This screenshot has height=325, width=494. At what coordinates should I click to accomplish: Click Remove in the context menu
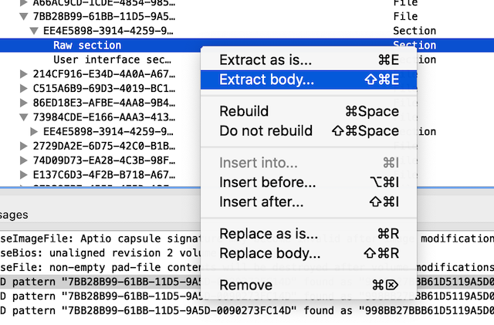coord(309,285)
